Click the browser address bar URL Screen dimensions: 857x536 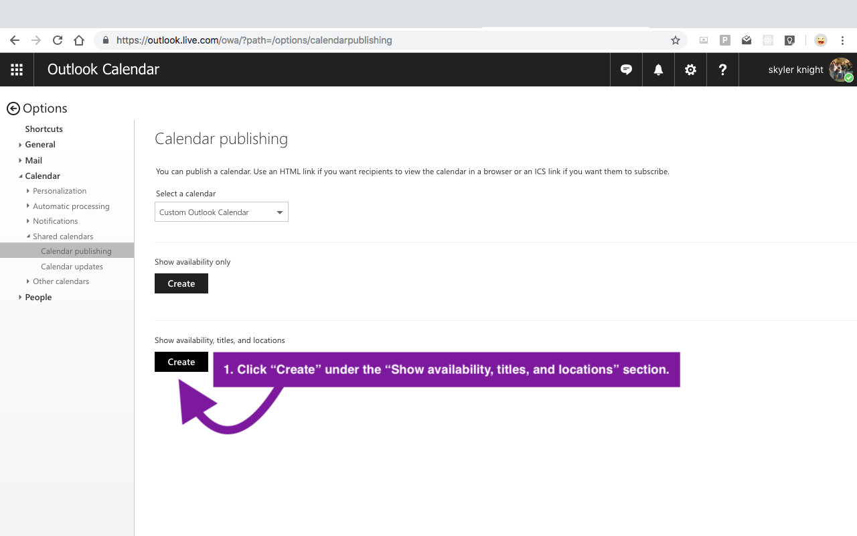click(x=254, y=40)
